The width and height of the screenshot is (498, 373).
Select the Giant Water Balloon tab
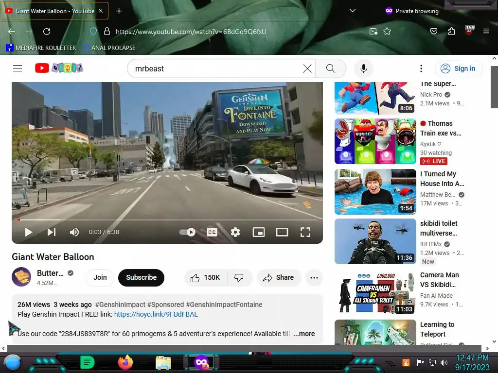(x=54, y=11)
